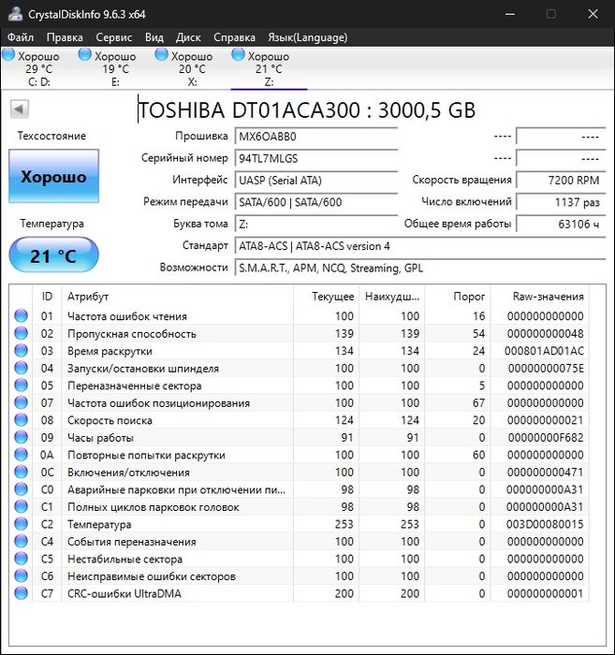This screenshot has width=615, height=655.
Task: Open the Справка menu
Action: [234, 37]
